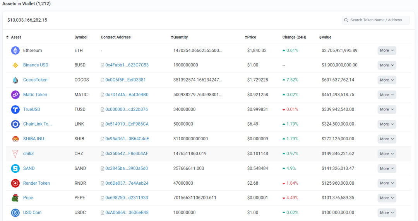Click the Ethereum value $2,705,921,995.89
Image resolution: width=418 pixels, height=221 pixels.
pyautogui.click(x=339, y=50)
